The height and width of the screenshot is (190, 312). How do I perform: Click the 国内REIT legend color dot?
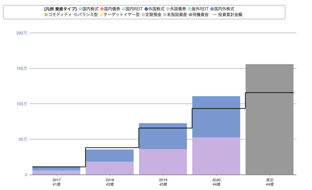pyautogui.click(x=123, y=9)
